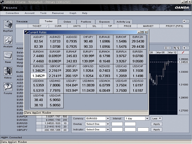Open the Overlay Select One dropdown
Viewport: 192px width, 144px height.
(x=97, y=124)
